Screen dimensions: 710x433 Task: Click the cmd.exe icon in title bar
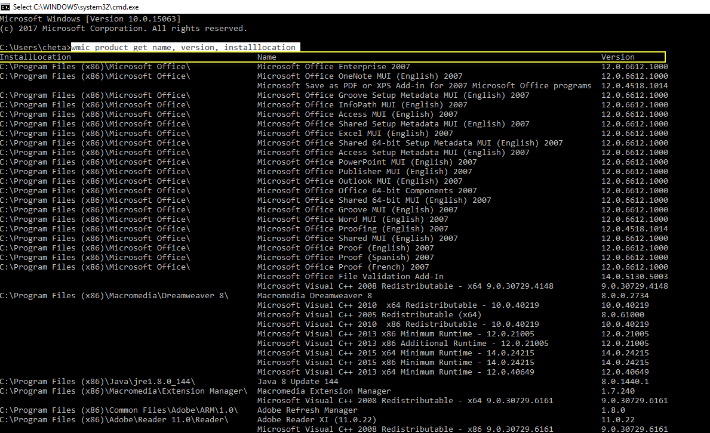[x=5, y=7]
